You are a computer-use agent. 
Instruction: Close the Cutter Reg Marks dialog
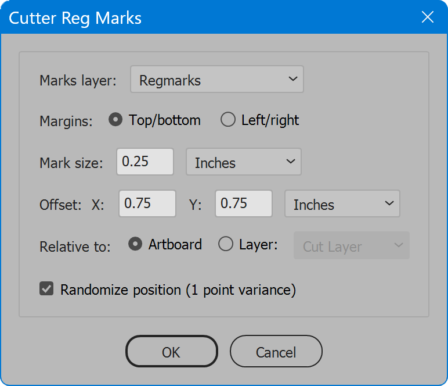[x=427, y=17]
